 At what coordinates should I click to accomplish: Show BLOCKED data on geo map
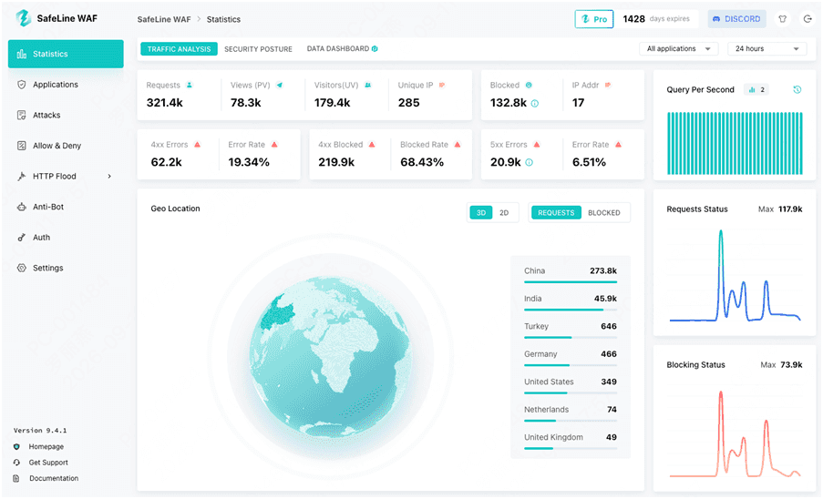(x=603, y=213)
